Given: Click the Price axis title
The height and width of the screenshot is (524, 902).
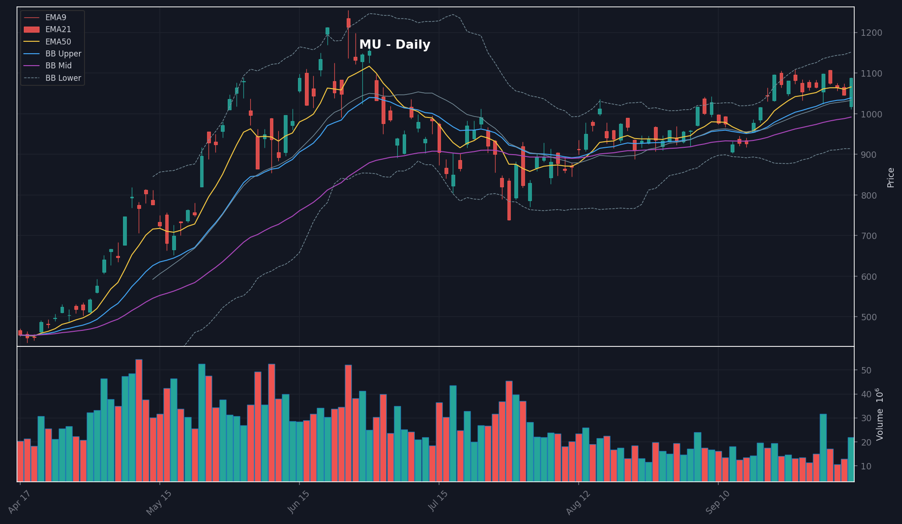Looking at the screenshot, I should click(891, 177).
